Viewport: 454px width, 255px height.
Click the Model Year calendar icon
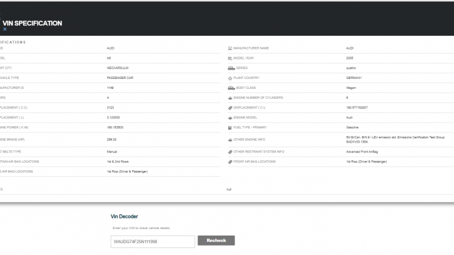pos(230,58)
